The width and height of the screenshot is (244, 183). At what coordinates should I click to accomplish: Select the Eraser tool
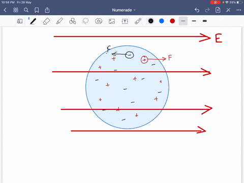(46, 21)
